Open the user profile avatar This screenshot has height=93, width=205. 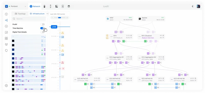click(x=198, y=6)
